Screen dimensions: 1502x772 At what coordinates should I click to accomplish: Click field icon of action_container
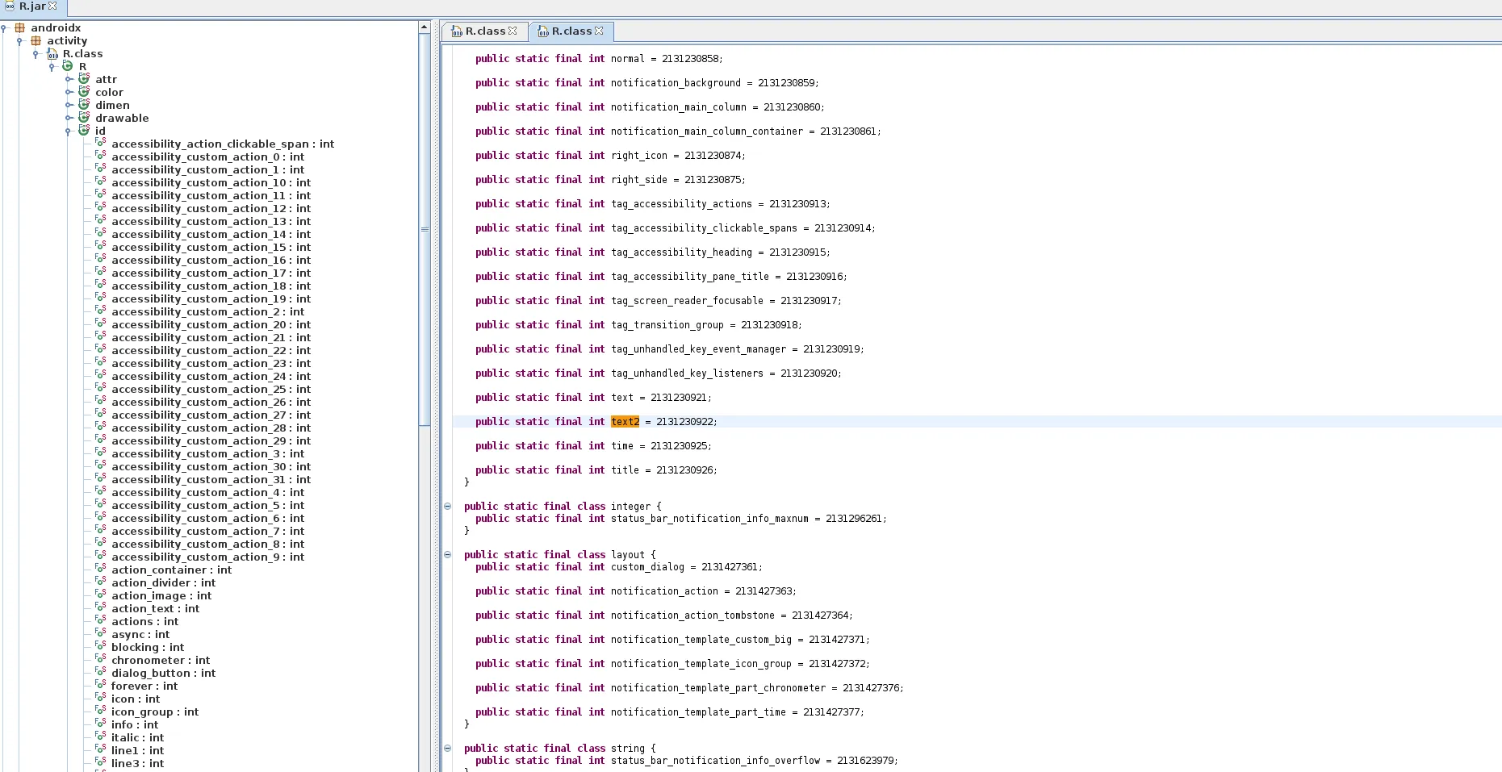[x=101, y=569]
